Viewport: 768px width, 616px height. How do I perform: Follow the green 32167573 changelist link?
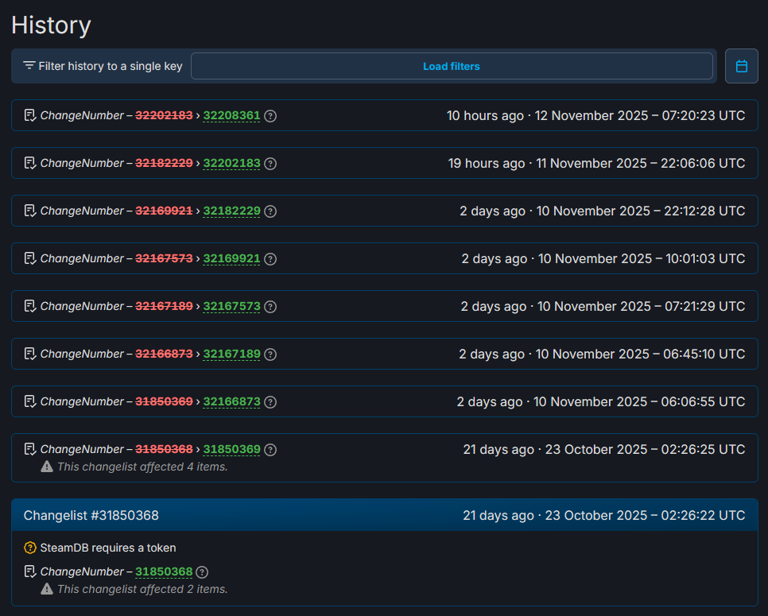click(x=231, y=307)
